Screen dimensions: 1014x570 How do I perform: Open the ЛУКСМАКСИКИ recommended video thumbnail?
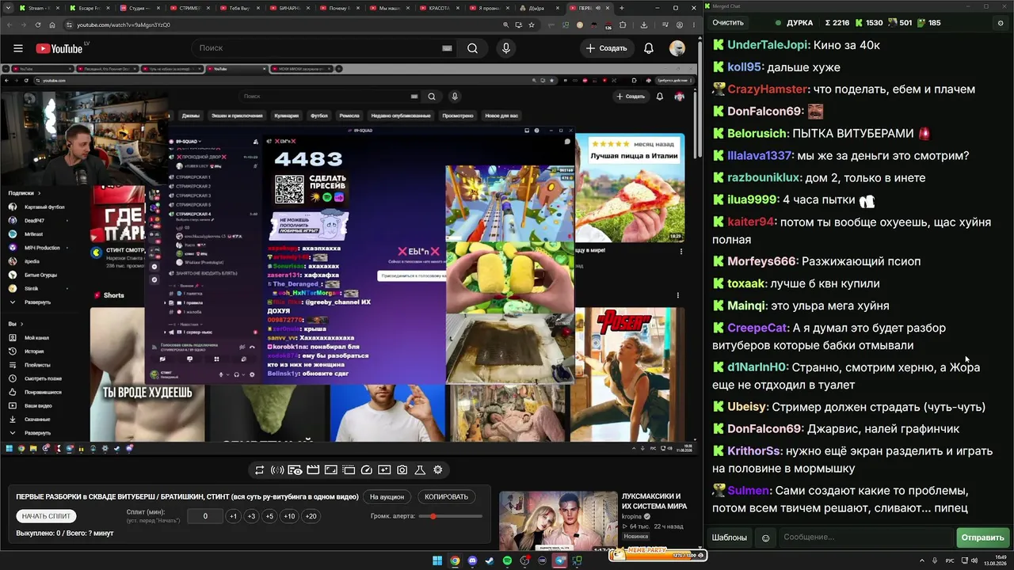(558, 521)
